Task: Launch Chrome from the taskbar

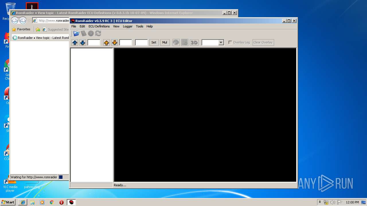Action: (x=52, y=202)
